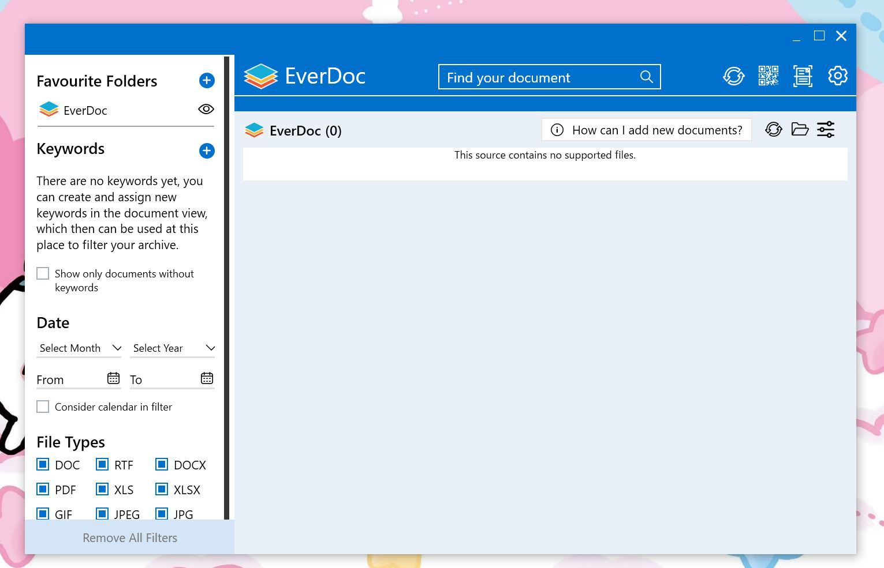Click the sync icon in header toolbar
The image size is (884, 568).
pos(734,76)
